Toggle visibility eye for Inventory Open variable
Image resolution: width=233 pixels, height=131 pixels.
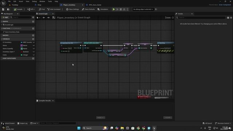pyautogui.click(x=34, y=52)
